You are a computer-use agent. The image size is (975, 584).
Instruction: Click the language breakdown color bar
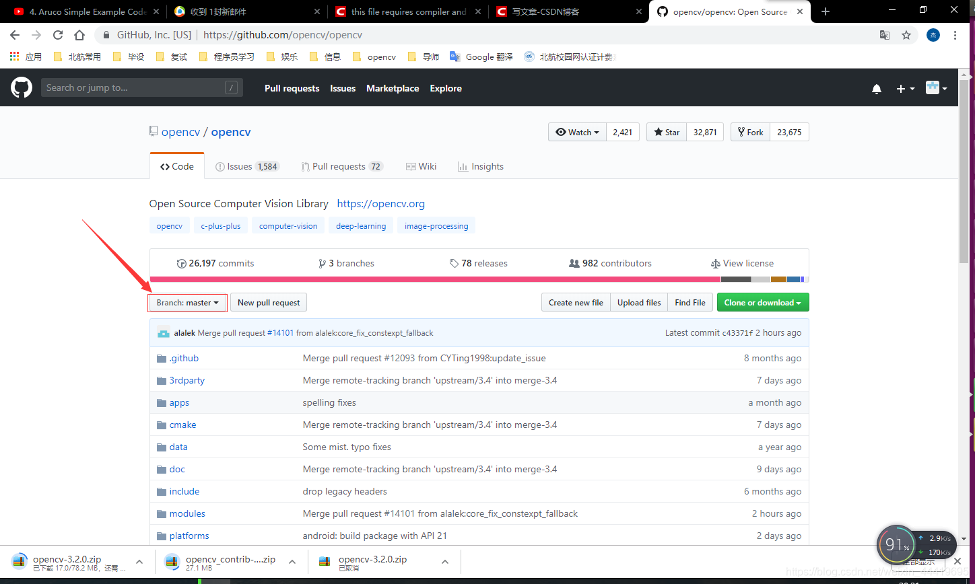pyautogui.click(x=479, y=279)
